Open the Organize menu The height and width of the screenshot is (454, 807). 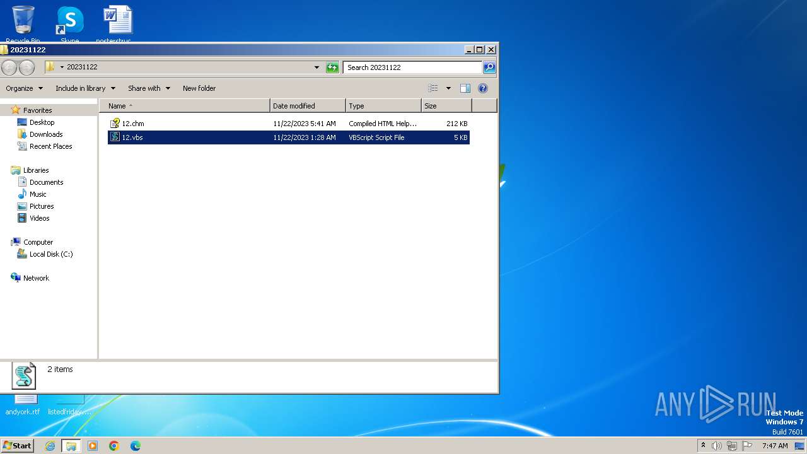(x=24, y=88)
